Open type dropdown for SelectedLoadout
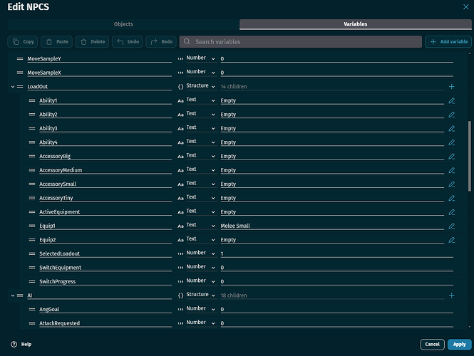474x356 pixels. click(200, 253)
